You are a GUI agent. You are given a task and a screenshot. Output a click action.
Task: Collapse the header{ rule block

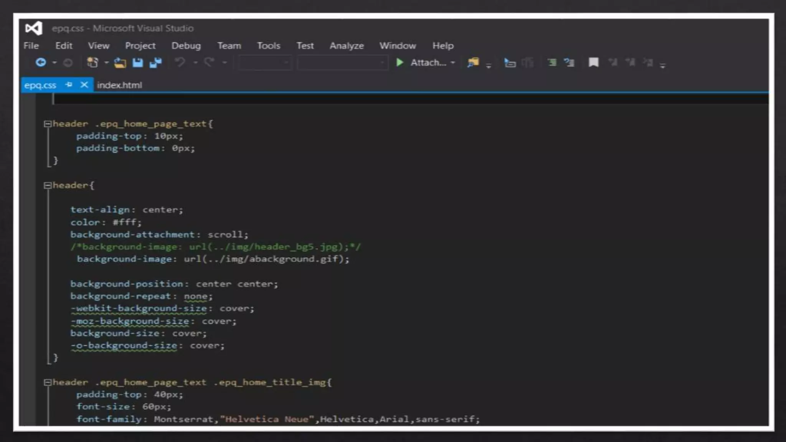click(48, 186)
